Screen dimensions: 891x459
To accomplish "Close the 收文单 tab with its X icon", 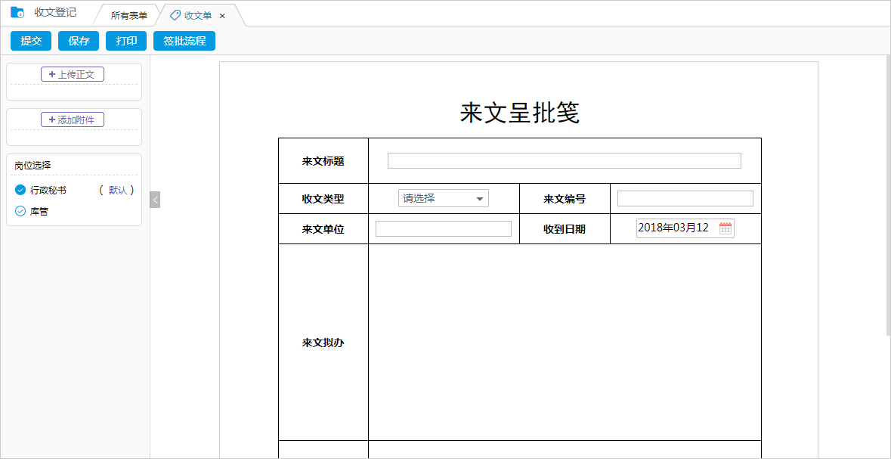I will [221, 14].
